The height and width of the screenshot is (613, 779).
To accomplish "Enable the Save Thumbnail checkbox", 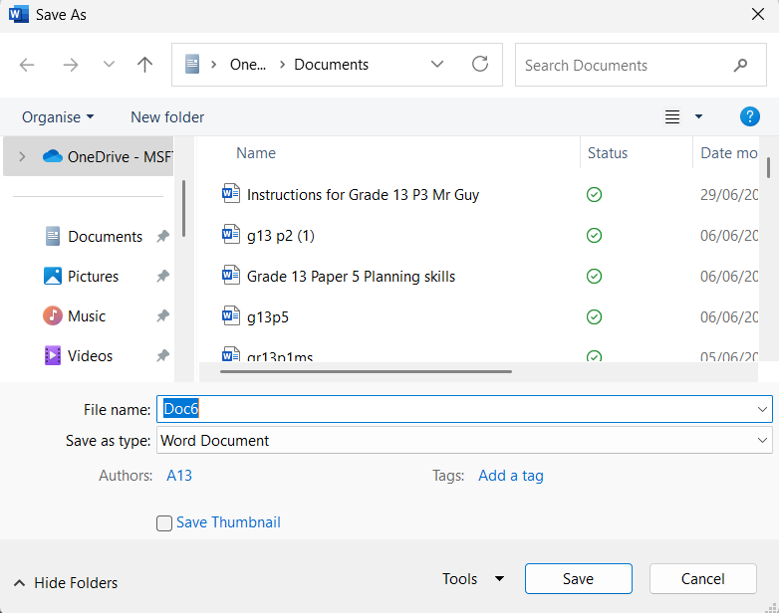I will coord(164,522).
